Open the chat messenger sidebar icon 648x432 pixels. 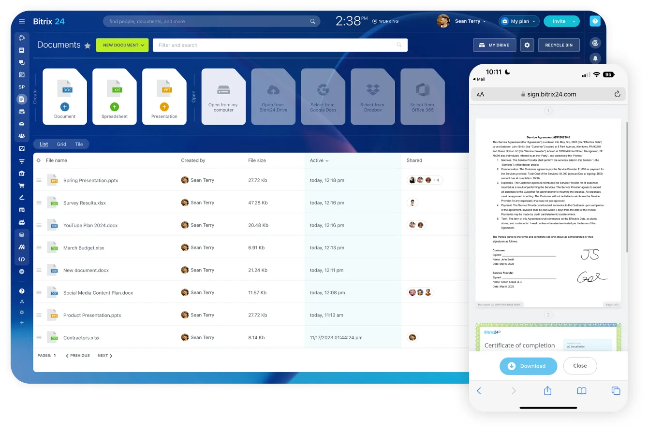coord(22,63)
